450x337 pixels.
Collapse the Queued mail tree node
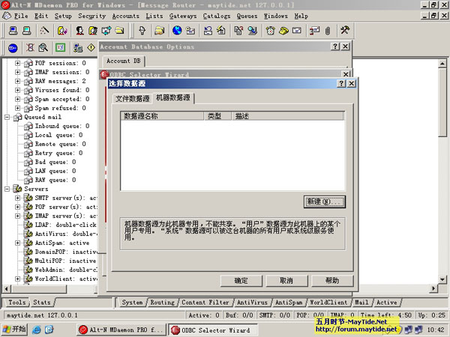click(7, 117)
